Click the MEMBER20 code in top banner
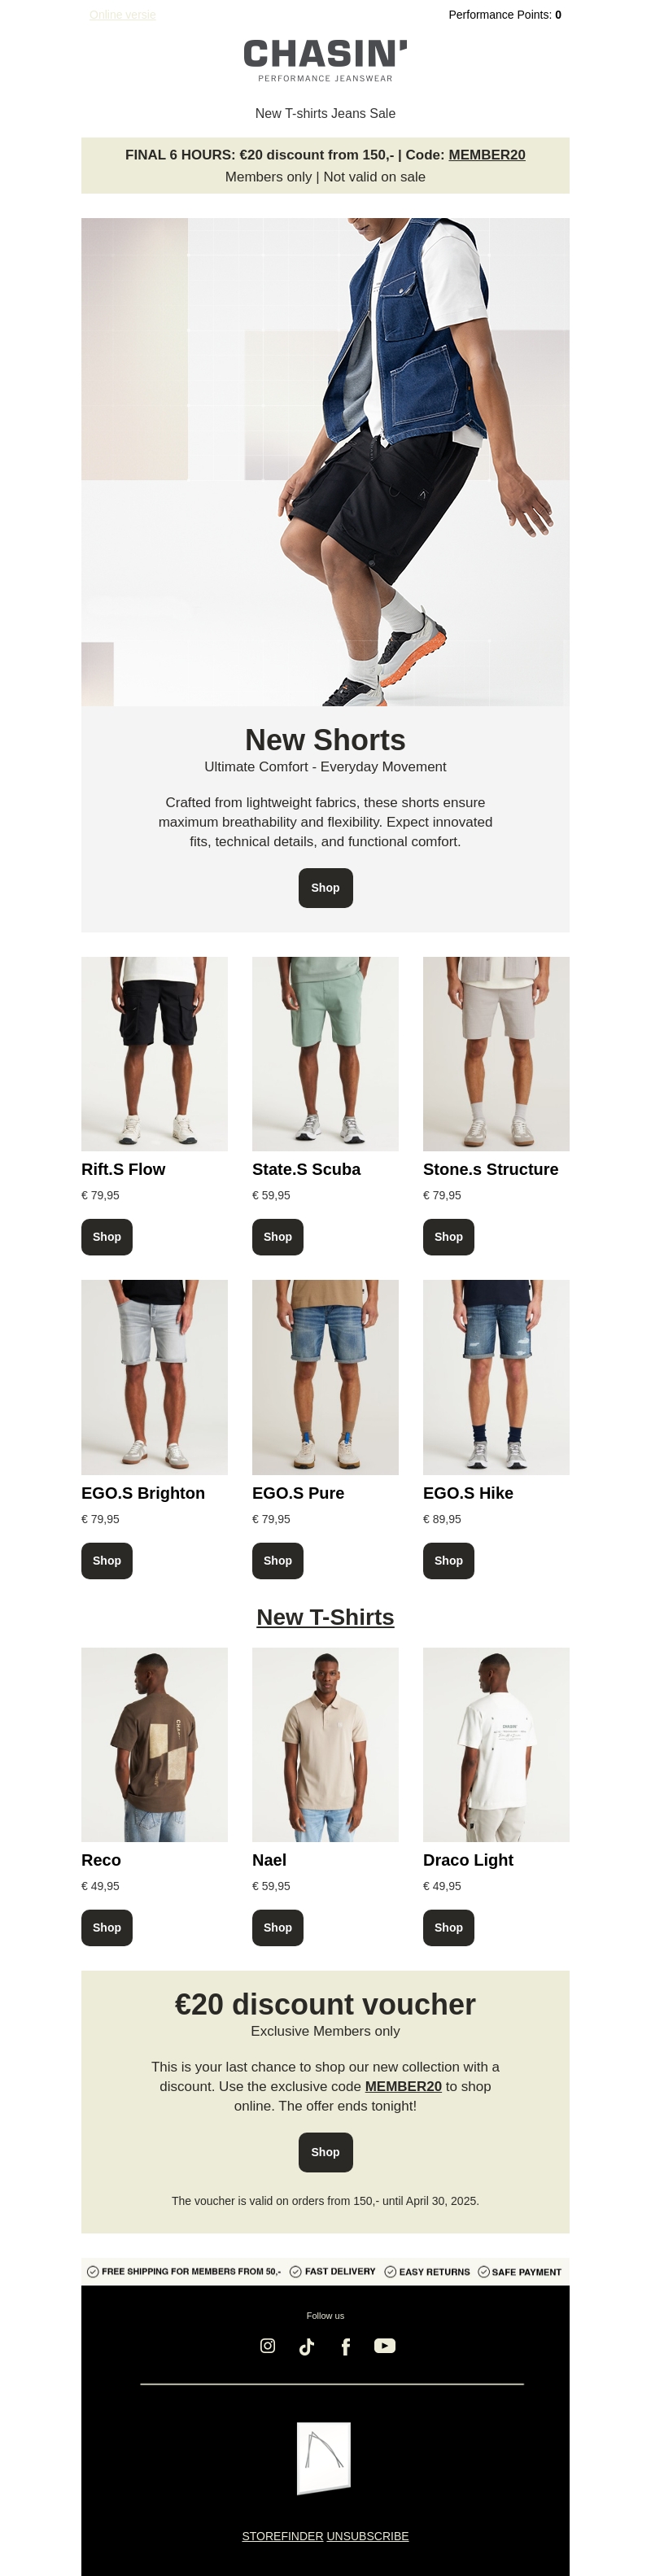 [487, 155]
